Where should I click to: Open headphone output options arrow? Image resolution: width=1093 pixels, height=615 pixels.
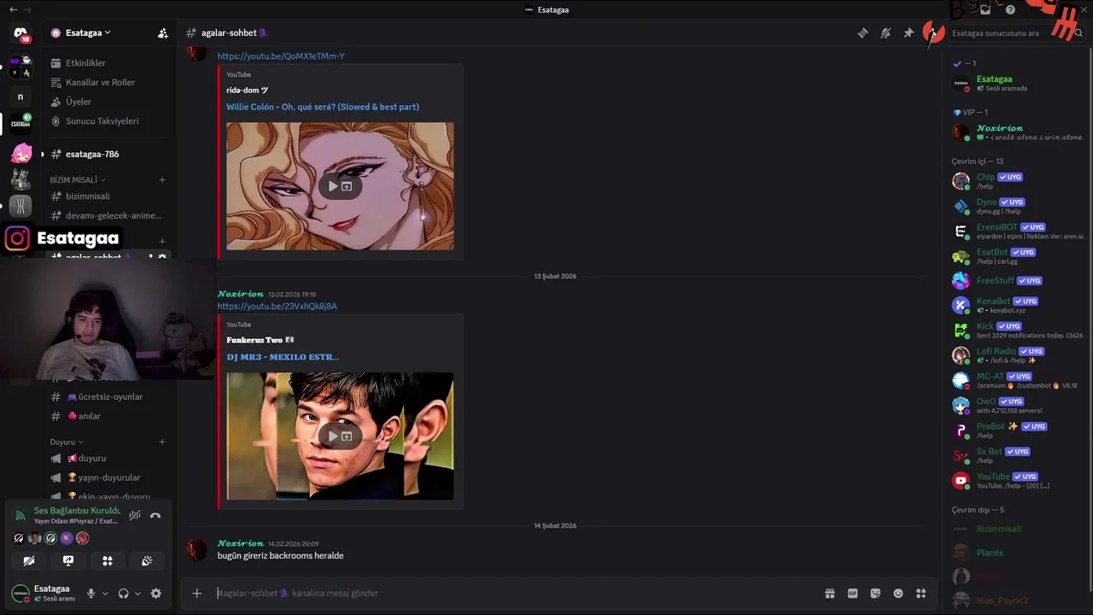137,594
